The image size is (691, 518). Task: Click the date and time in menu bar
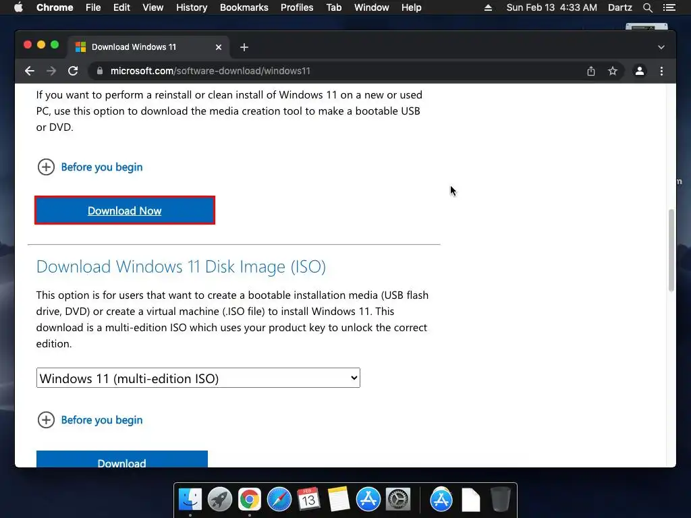pyautogui.click(x=552, y=7)
